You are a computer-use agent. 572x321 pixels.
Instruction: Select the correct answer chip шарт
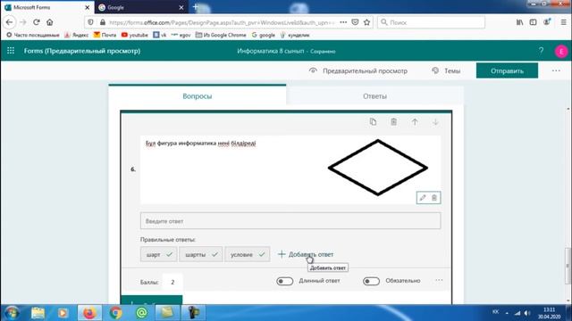coord(159,254)
